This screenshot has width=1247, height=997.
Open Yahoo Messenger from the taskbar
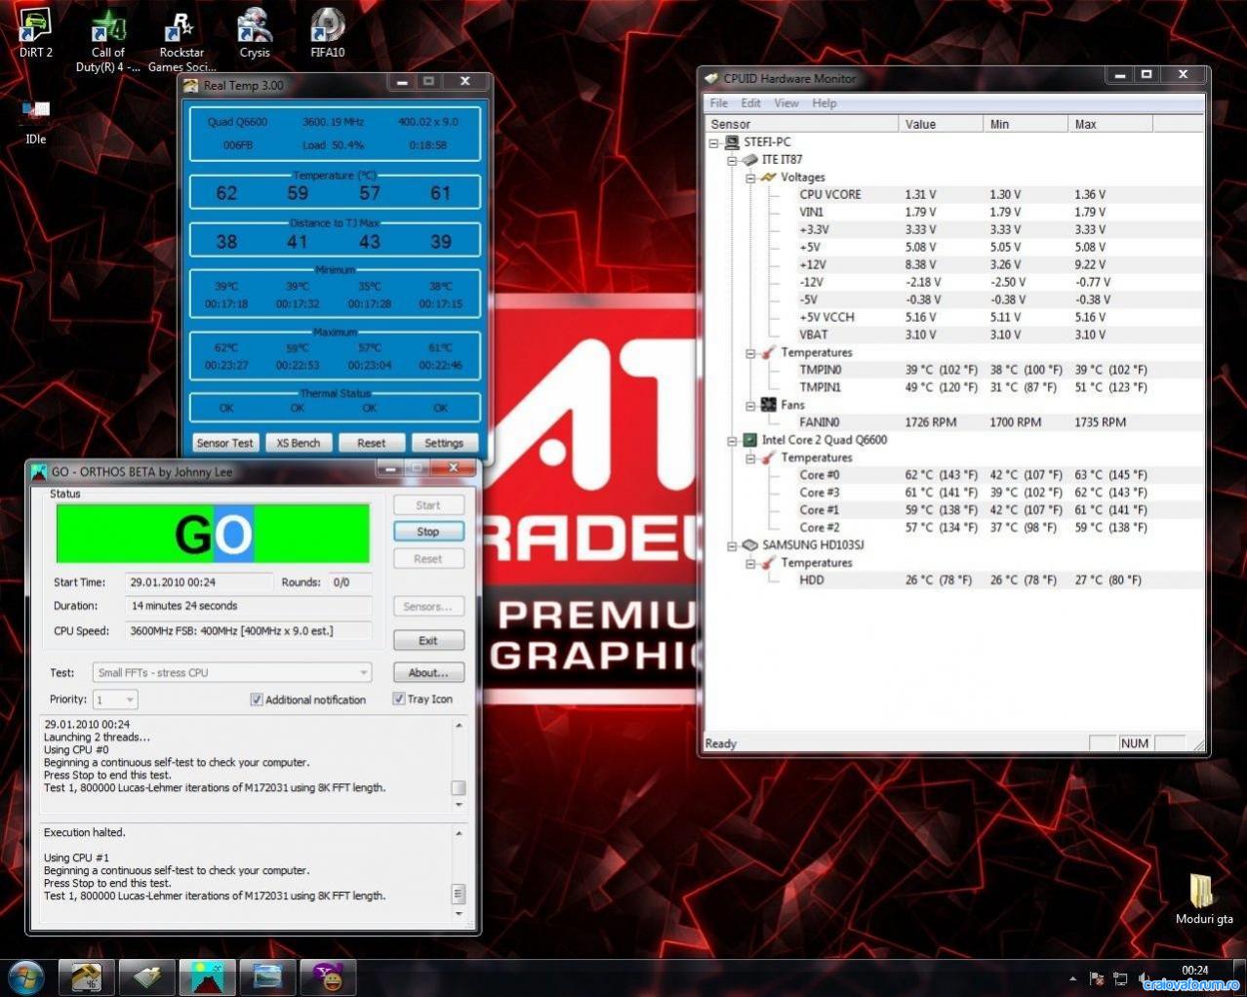pyautogui.click(x=328, y=977)
